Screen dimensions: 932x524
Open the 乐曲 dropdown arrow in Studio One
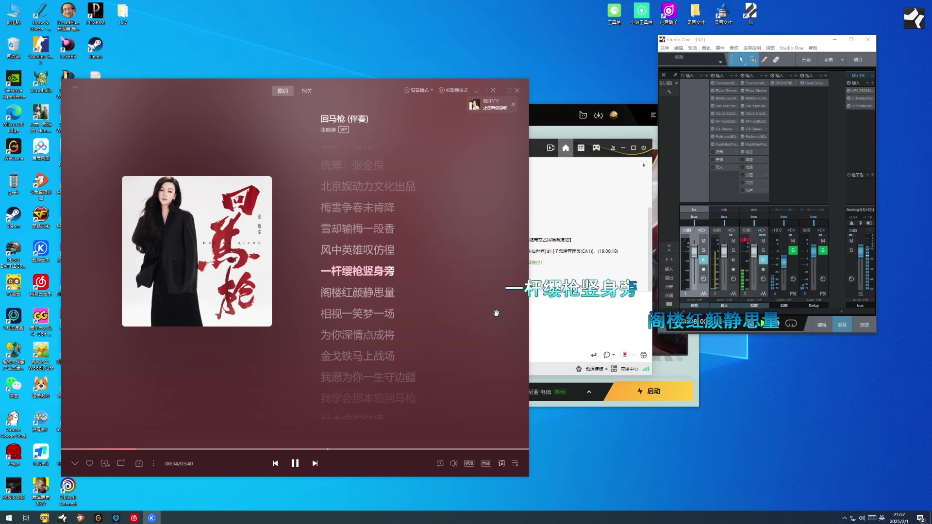842,60
